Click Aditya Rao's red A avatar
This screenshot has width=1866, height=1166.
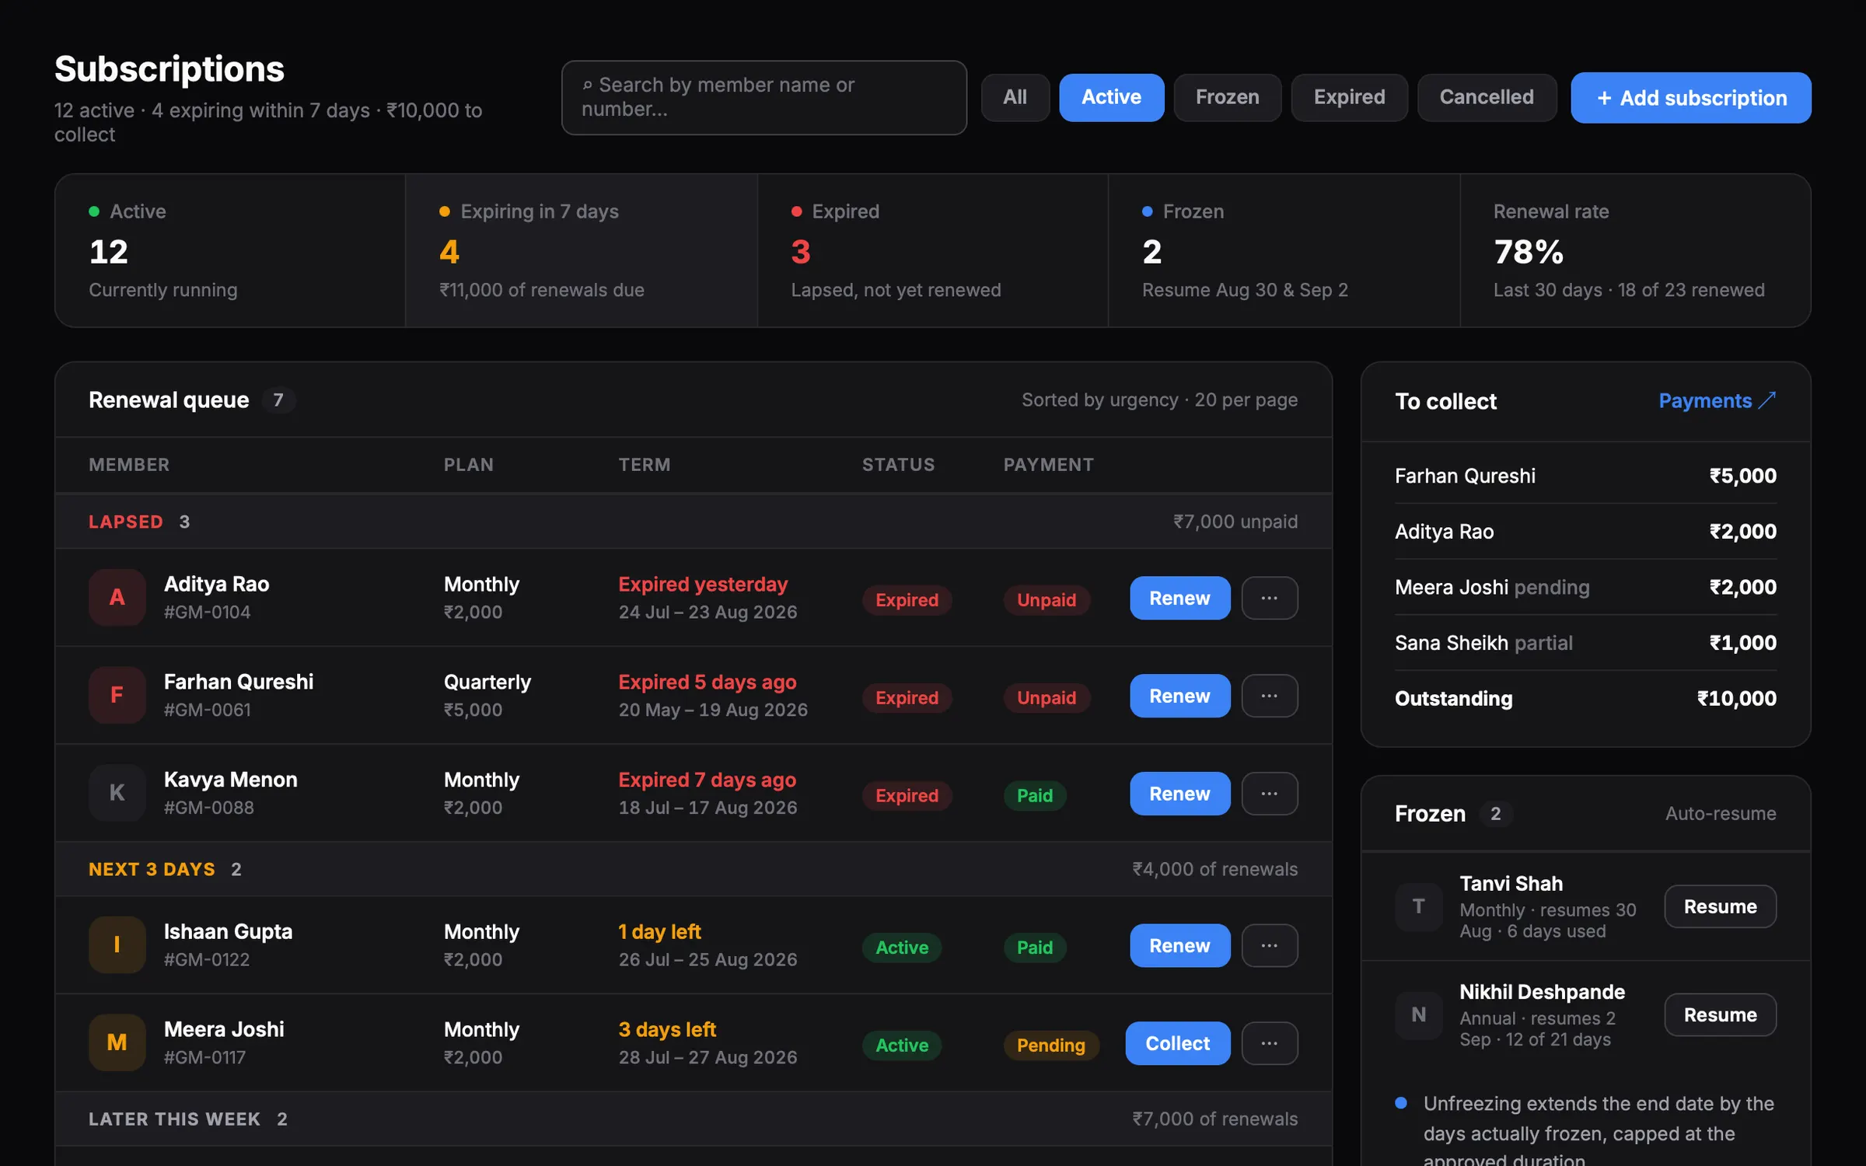[x=117, y=597]
